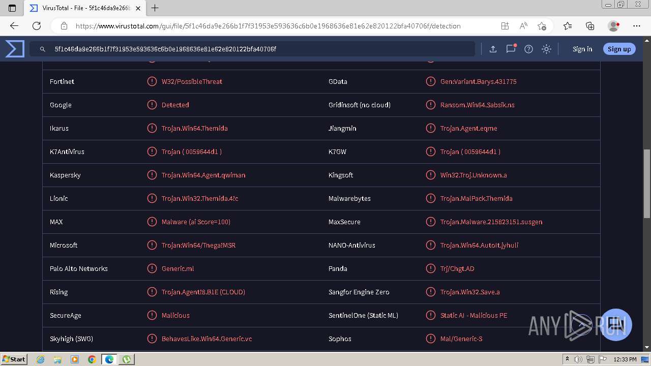Click the Fortinet alert icon

(x=152, y=81)
